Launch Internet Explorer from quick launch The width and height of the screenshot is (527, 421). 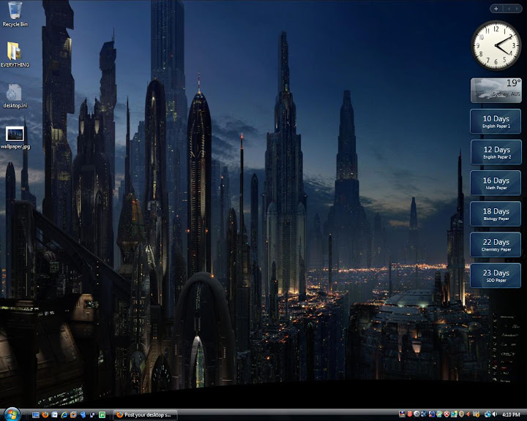tap(64, 414)
